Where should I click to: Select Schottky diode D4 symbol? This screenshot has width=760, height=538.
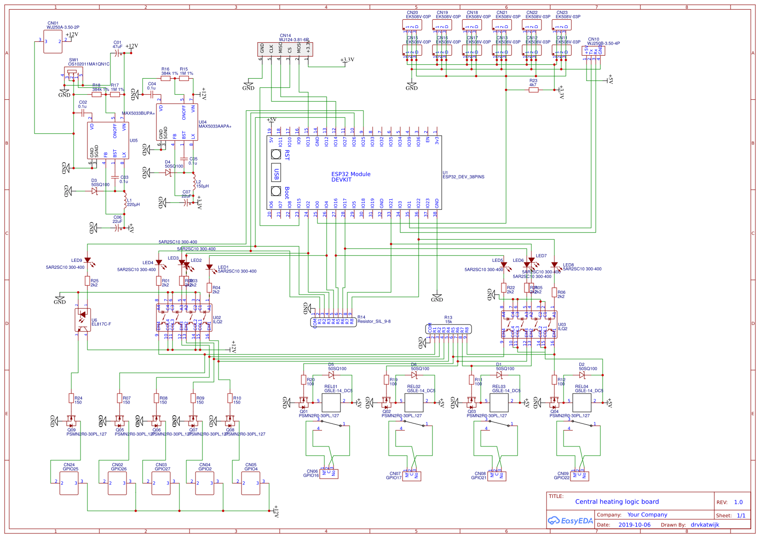(168, 173)
